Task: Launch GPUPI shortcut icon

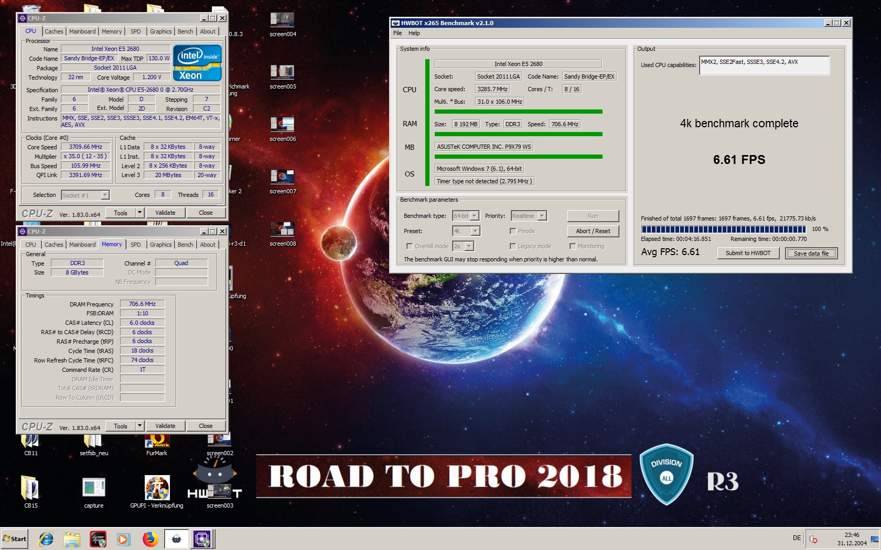Action: (157, 491)
